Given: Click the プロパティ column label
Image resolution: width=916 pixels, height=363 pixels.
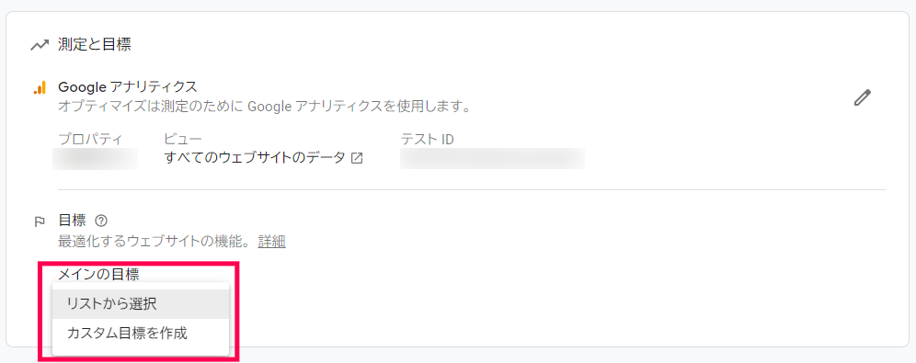Looking at the screenshot, I should tap(90, 139).
